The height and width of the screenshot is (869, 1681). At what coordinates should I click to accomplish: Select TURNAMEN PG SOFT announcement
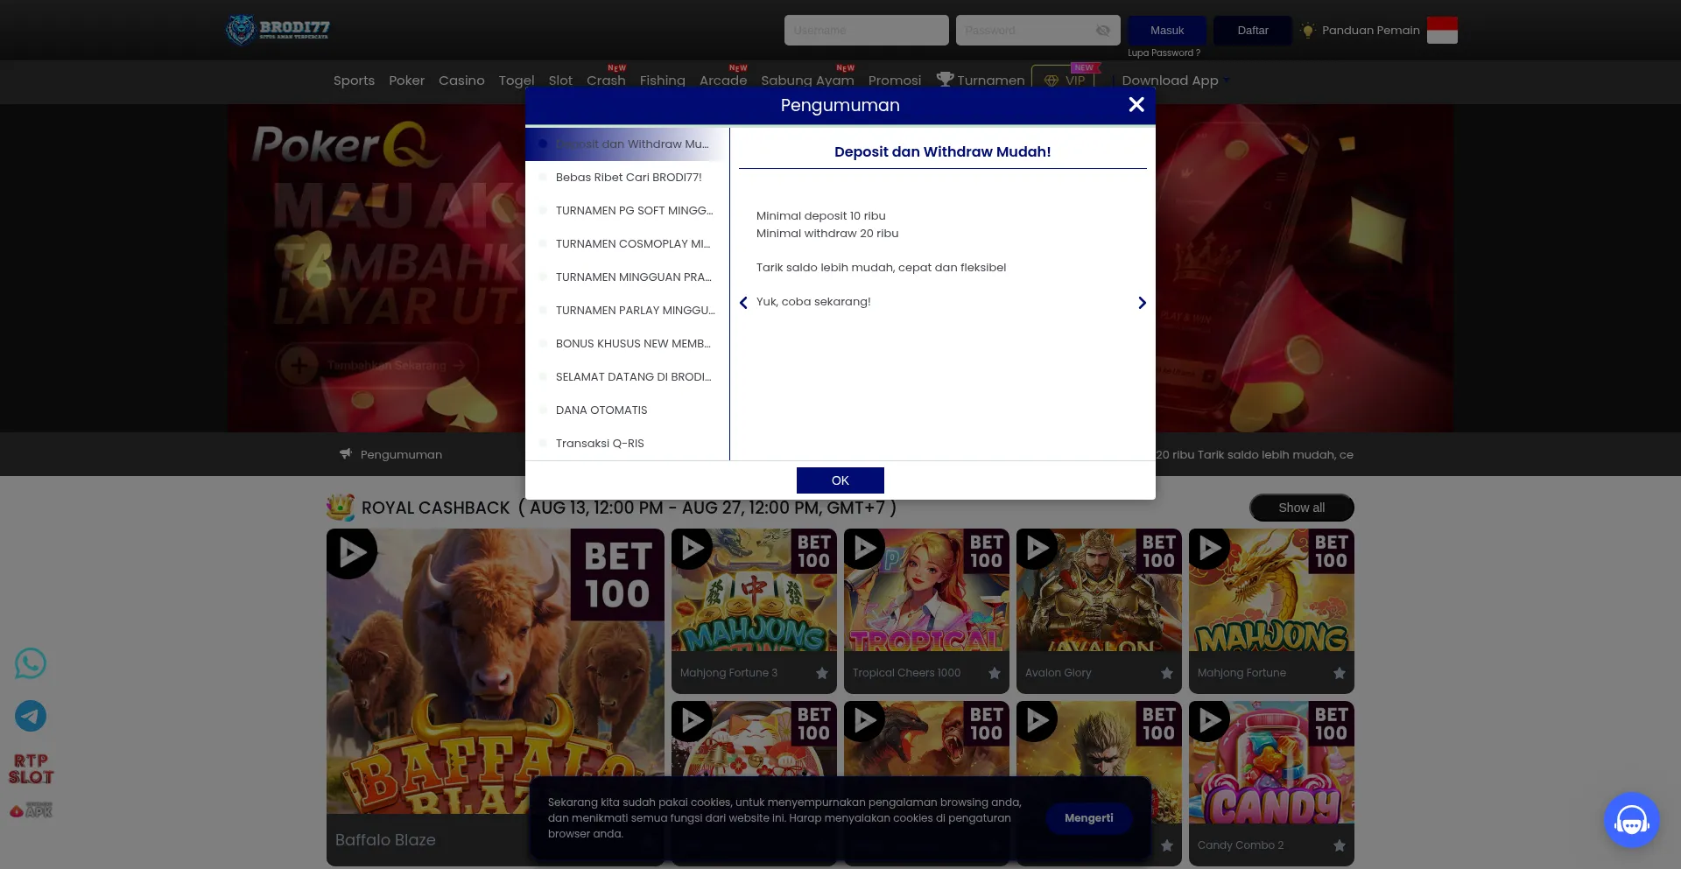(627, 211)
